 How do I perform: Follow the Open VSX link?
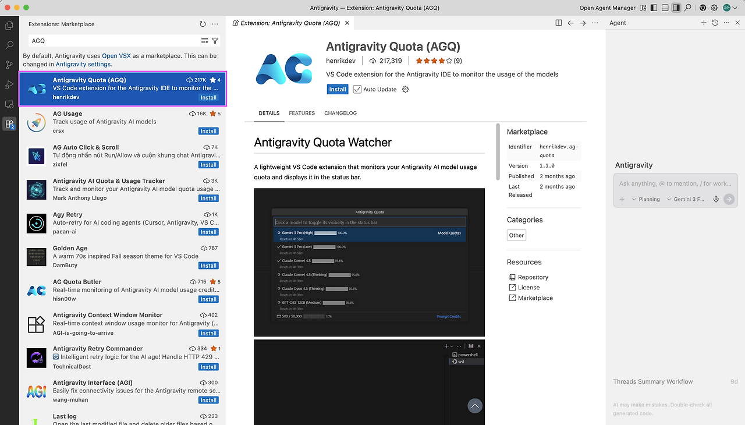point(116,56)
